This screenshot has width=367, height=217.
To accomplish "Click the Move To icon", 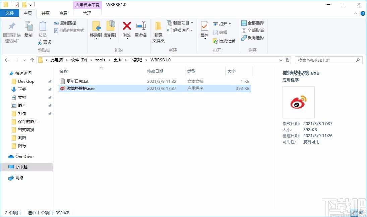I will pyautogui.click(x=96, y=26).
